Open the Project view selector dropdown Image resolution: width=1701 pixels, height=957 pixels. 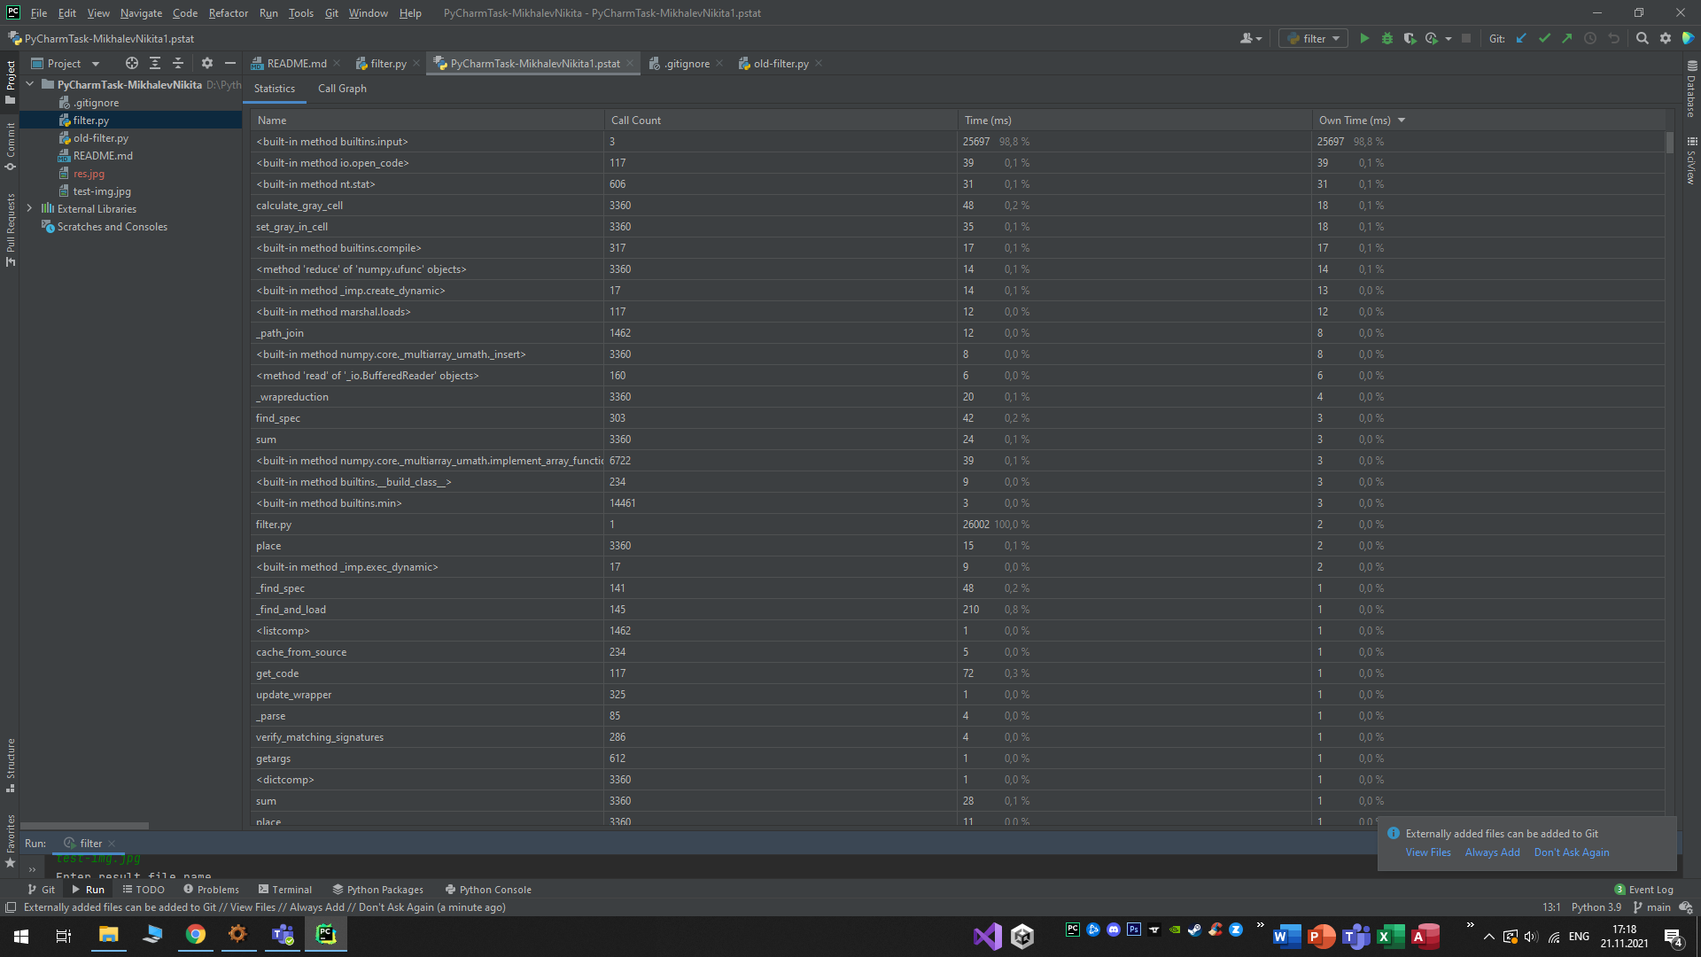pyautogui.click(x=66, y=63)
